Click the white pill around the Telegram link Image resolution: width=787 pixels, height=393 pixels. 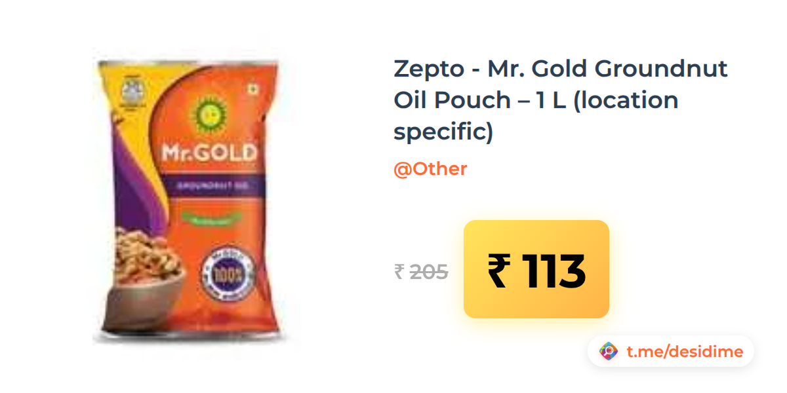[x=671, y=352]
